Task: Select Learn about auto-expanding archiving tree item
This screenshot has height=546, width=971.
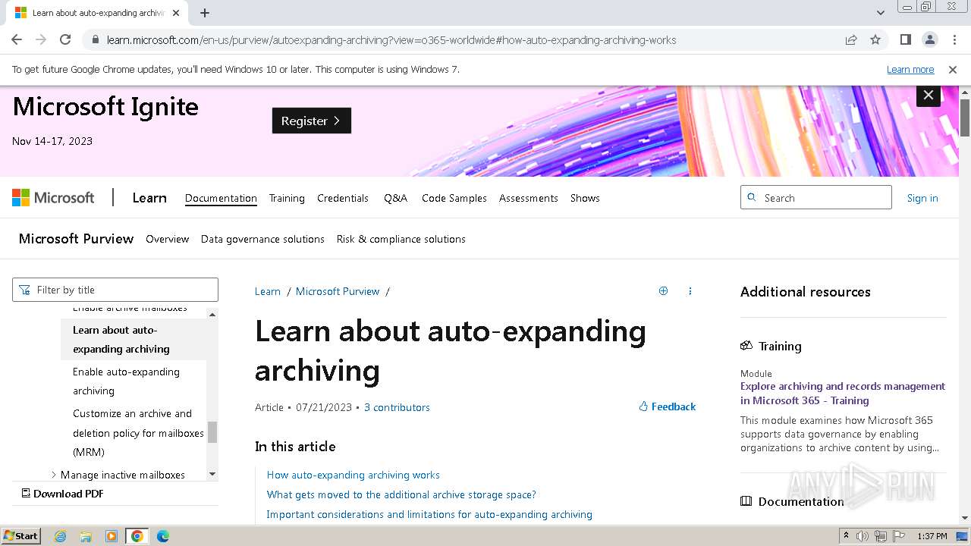Action: point(134,339)
